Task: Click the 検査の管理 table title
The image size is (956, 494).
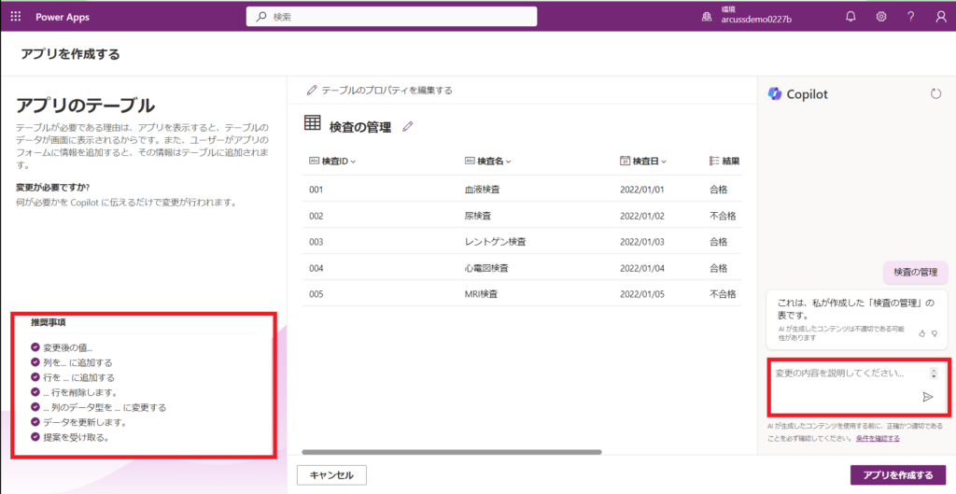Action: [x=359, y=127]
